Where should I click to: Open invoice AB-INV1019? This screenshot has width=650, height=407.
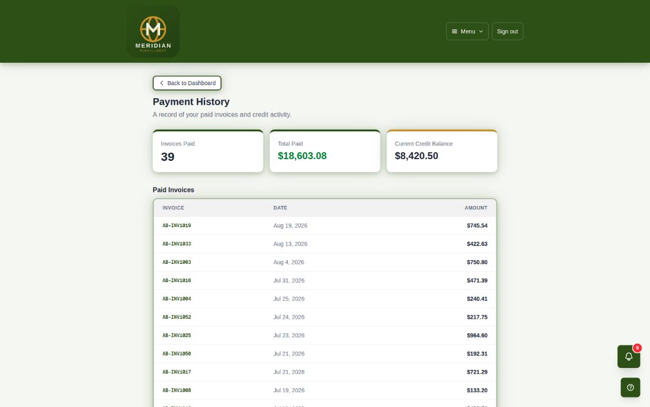pyautogui.click(x=177, y=226)
